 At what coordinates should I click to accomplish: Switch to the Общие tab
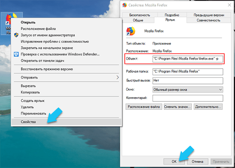pyautogui.click(x=138, y=20)
